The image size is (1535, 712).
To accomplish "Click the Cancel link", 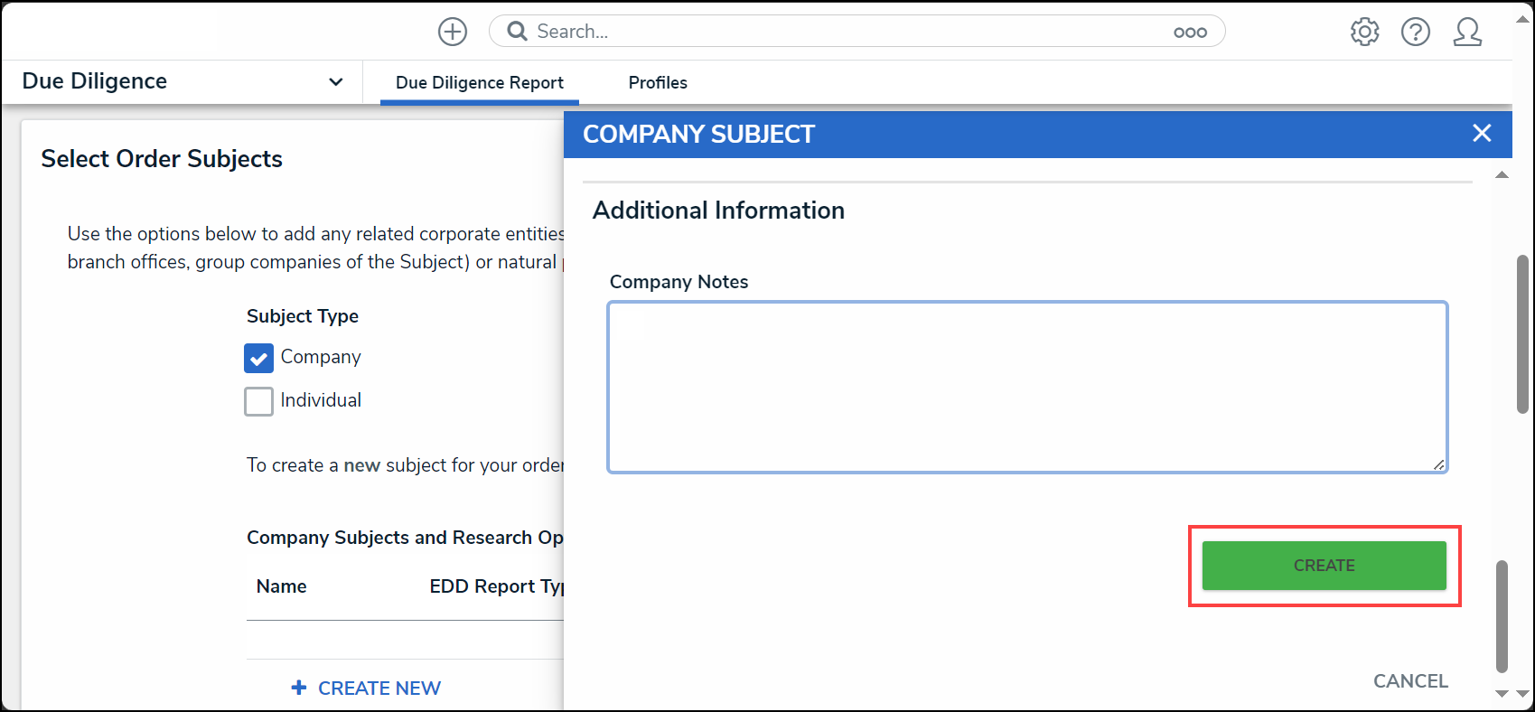I will (x=1410, y=681).
